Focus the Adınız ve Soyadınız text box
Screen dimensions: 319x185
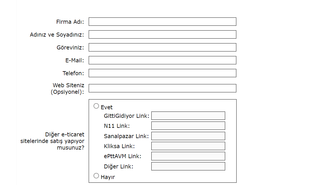162,35
